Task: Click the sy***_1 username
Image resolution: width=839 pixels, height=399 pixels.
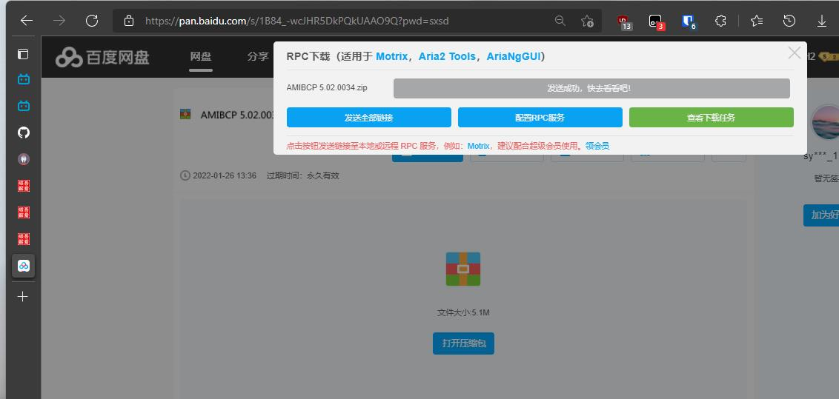Action: click(821, 156)
